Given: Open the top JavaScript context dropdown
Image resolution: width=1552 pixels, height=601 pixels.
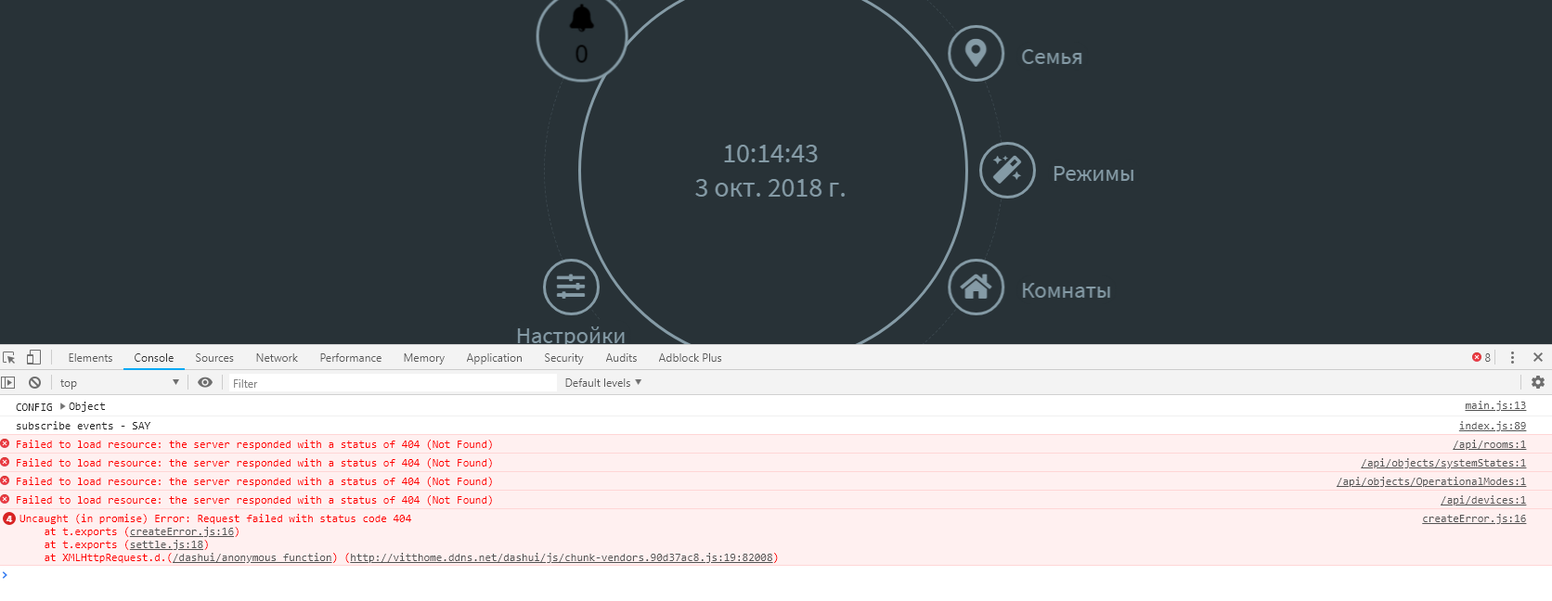Looking at the screenshot, I should click(119, 383).
